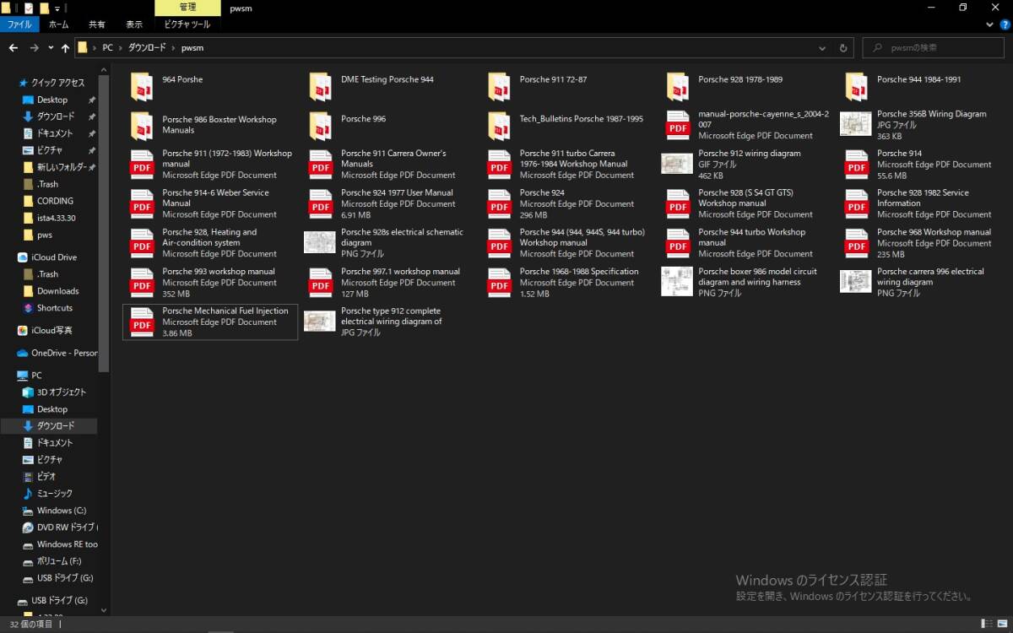Click the ダウンロード breadcrumb in address bar
The height and width of the screenshot is (633, 1013).
coord(147,48)
